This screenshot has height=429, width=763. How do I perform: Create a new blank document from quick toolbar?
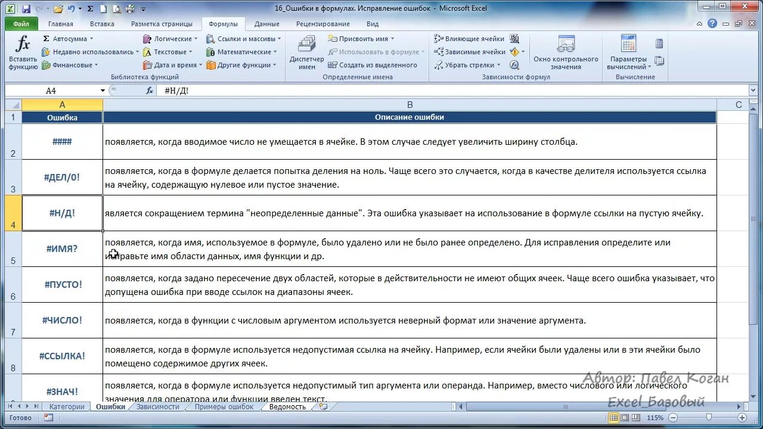103,9
